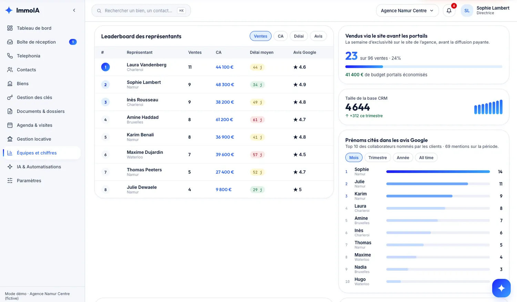Open Gestion des clés

pyautogui.click(x=42, y=97)
